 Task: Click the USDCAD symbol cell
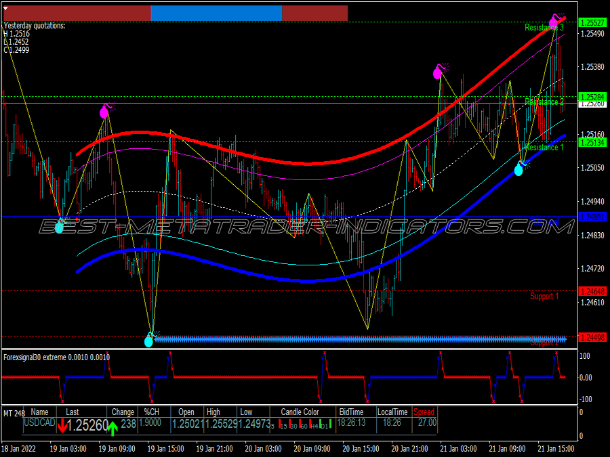(40, 422)
